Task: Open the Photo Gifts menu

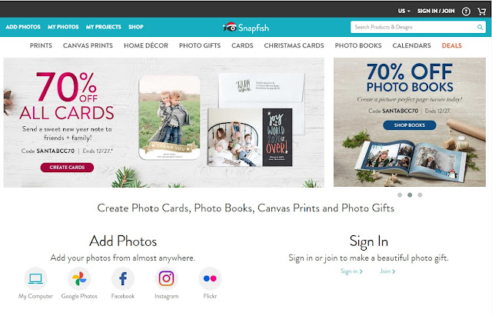Action: point(200,45)
